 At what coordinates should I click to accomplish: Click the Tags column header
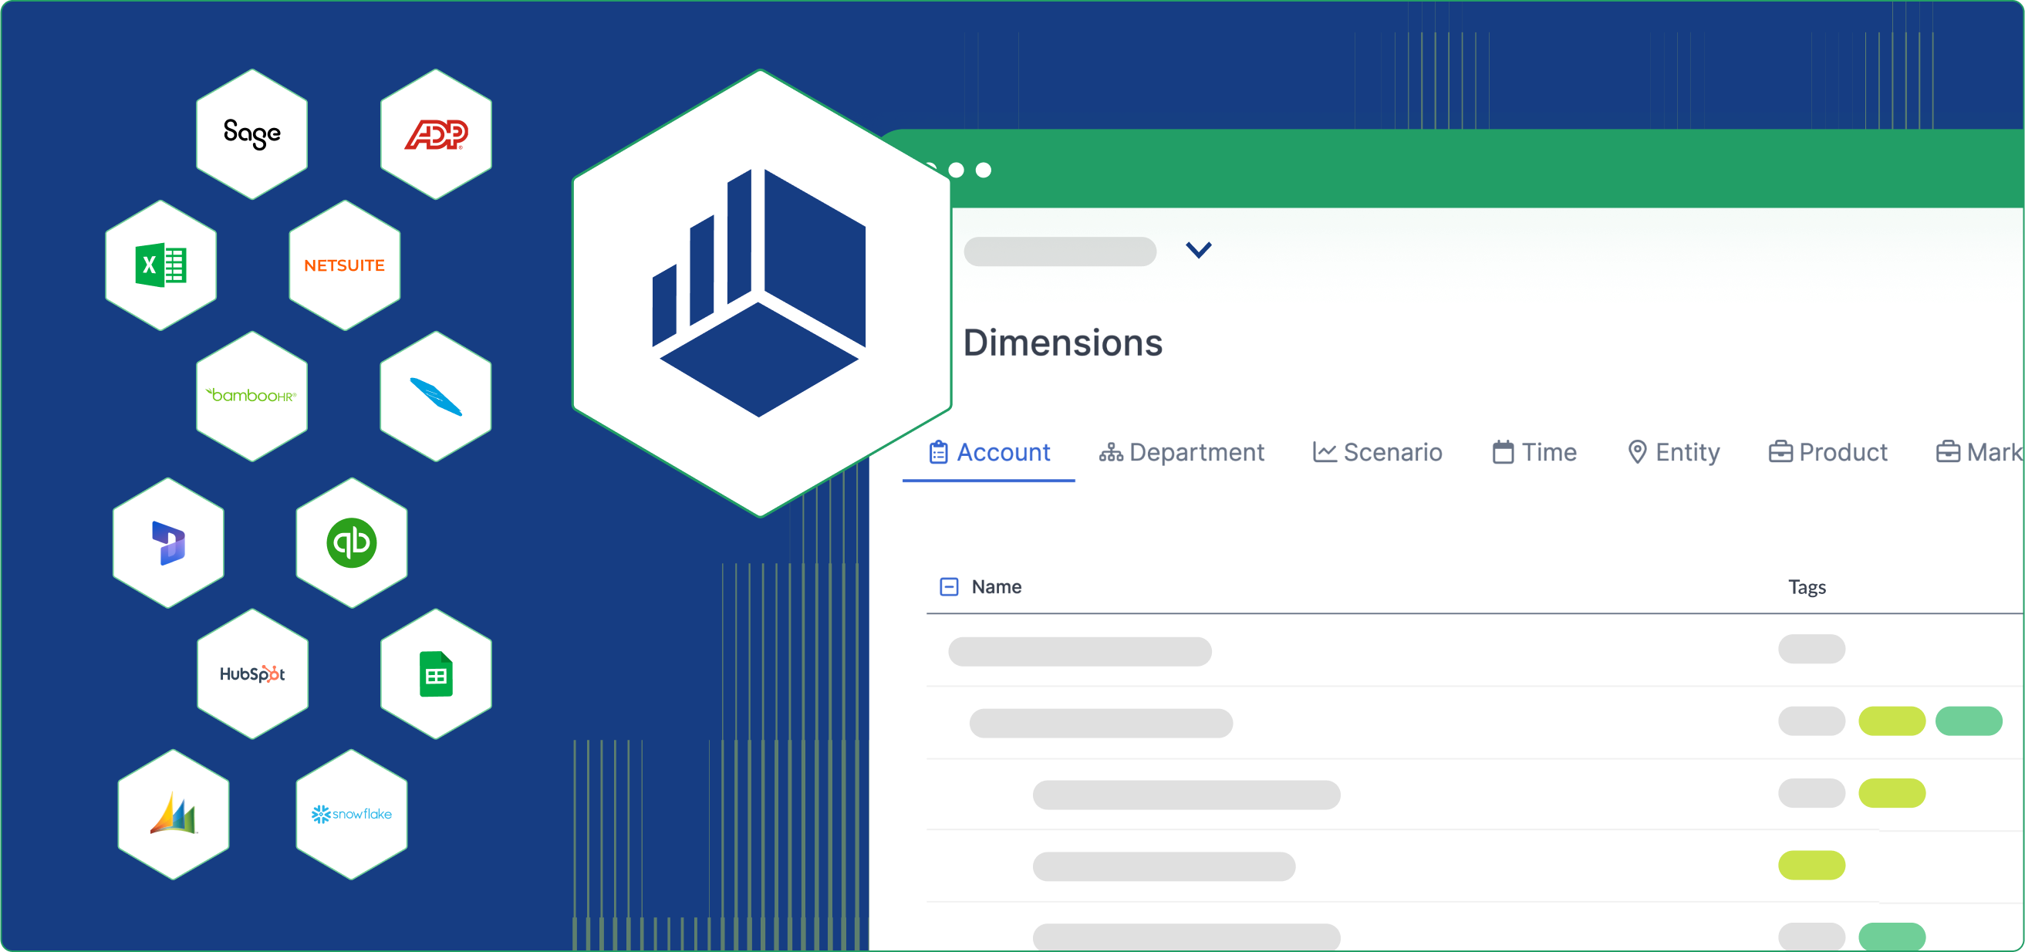(x=1807, y=587)
